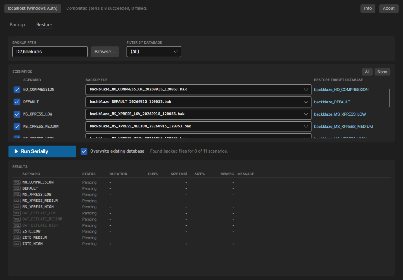Disable Overwrite existing database option
Image resolution: width=403 pixels, height=280 pixels.
tap(84, 151)
